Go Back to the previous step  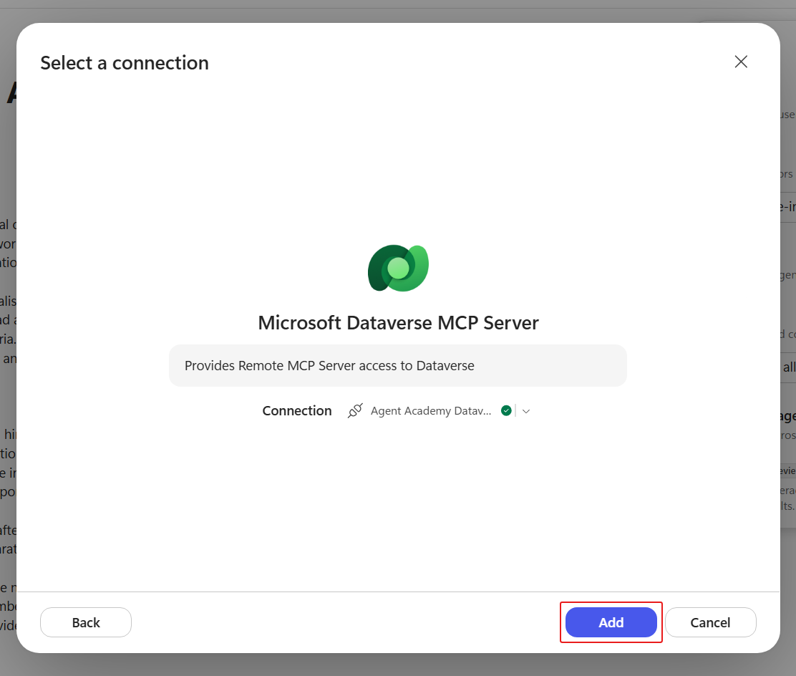[x=86, y=622]
